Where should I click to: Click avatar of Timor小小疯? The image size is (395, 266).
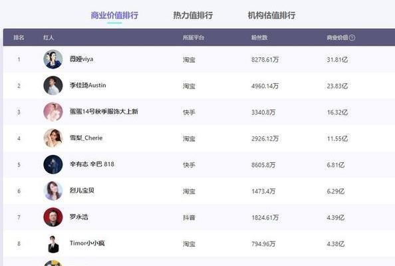(53, 244)
